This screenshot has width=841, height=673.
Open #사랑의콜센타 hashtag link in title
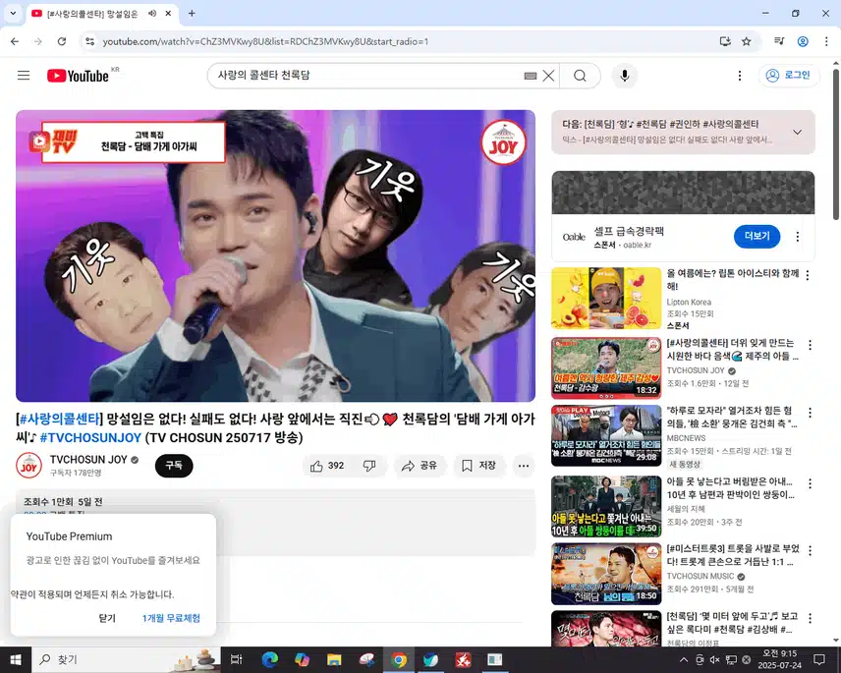[x=60, y=419]
